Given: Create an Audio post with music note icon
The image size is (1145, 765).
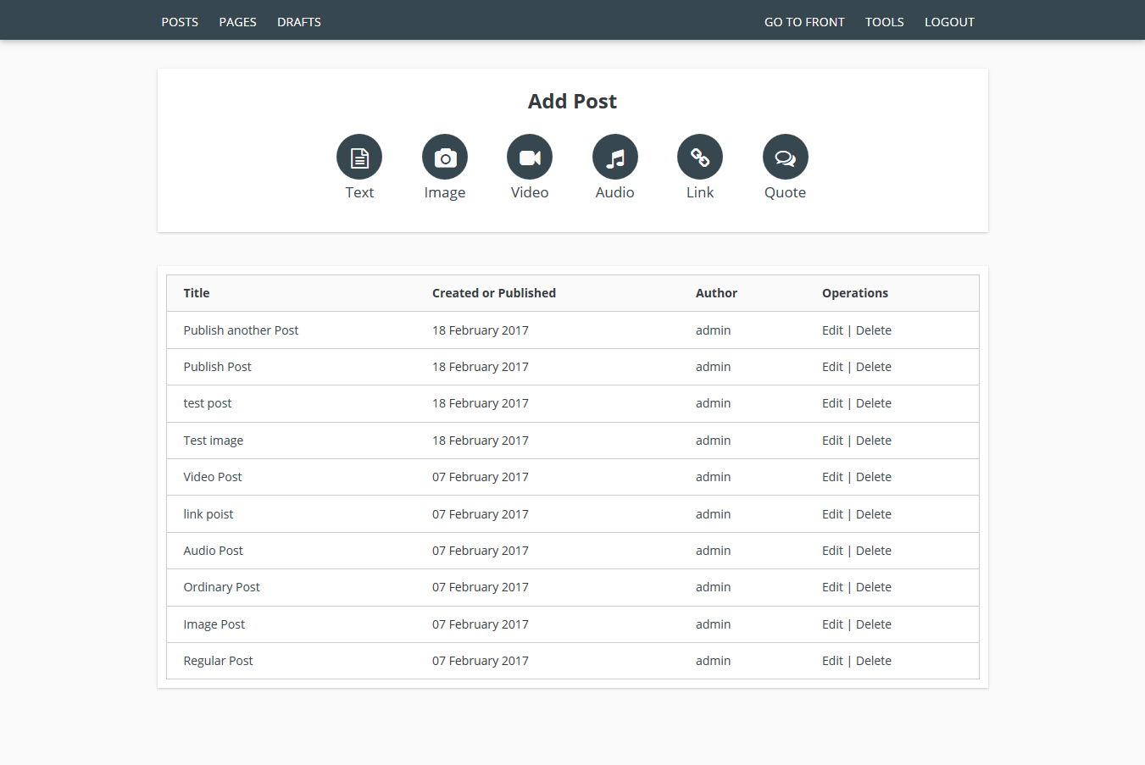Looking at the screenshot, I should pos(615,158).
